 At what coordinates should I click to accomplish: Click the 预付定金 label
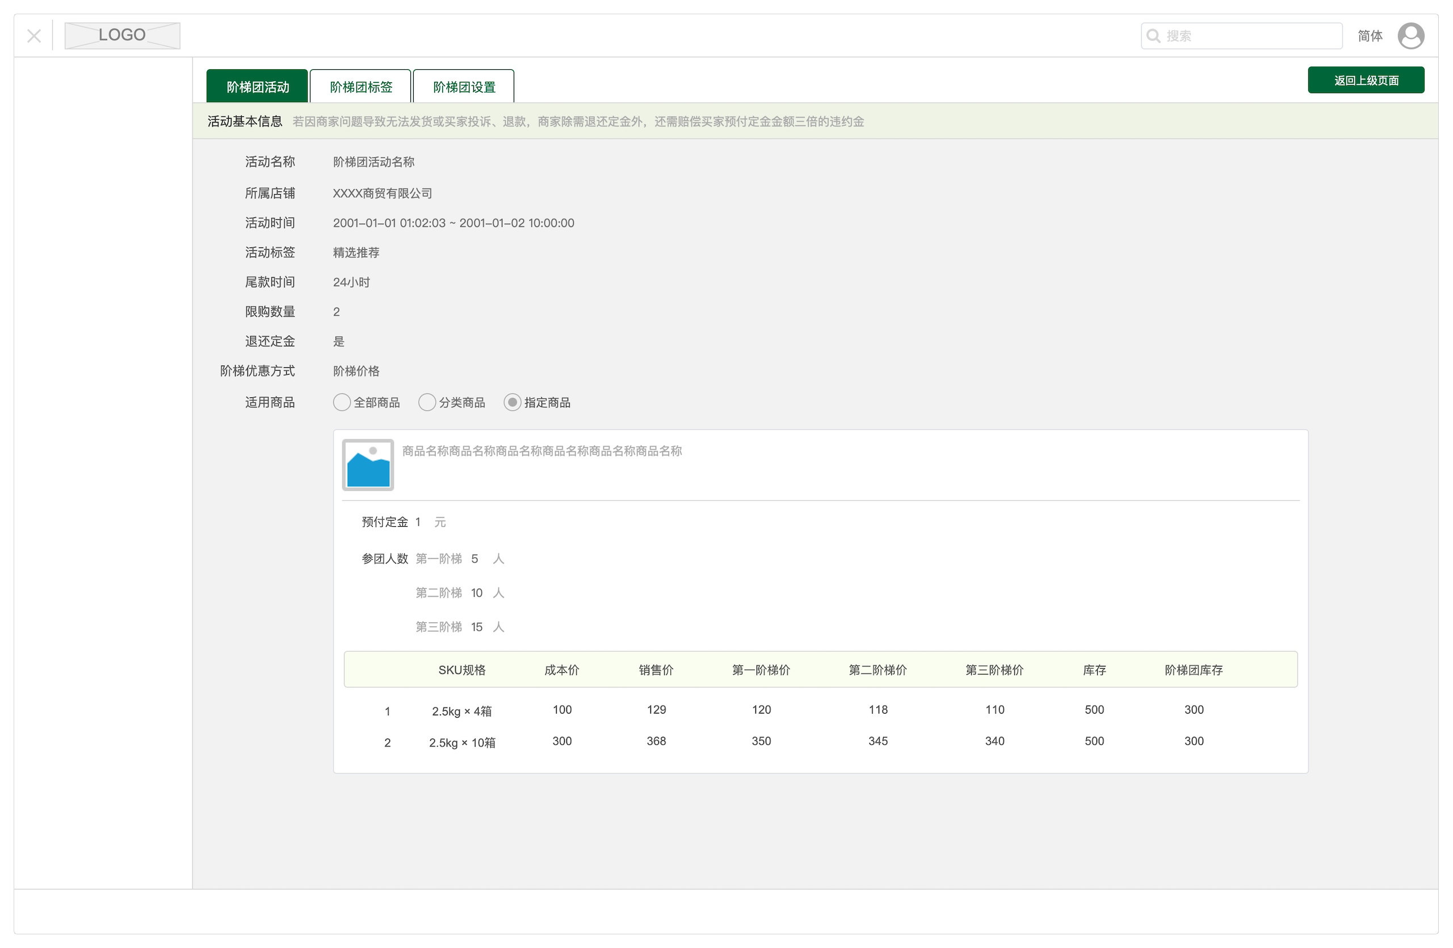click(x=385, y=522)
